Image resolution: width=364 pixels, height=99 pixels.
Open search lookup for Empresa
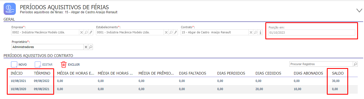pos(86,33)
